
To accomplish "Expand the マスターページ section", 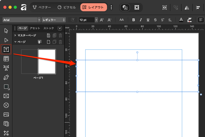I will (x=15, y=35).
